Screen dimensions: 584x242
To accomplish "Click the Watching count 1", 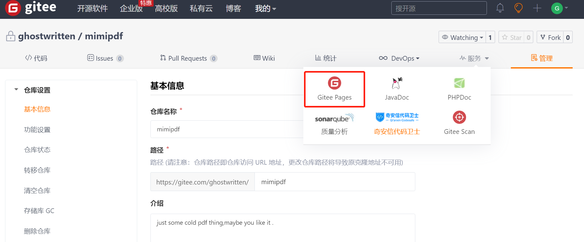I will click(x=490, y=37).
